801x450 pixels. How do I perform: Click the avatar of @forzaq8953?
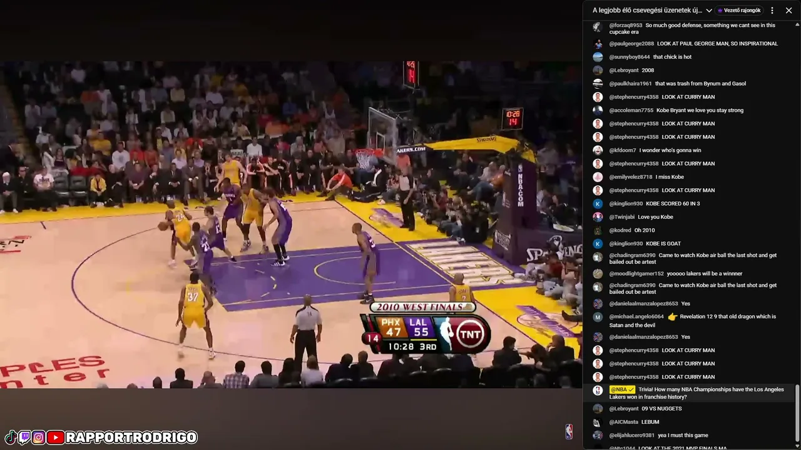pos(598,26)
